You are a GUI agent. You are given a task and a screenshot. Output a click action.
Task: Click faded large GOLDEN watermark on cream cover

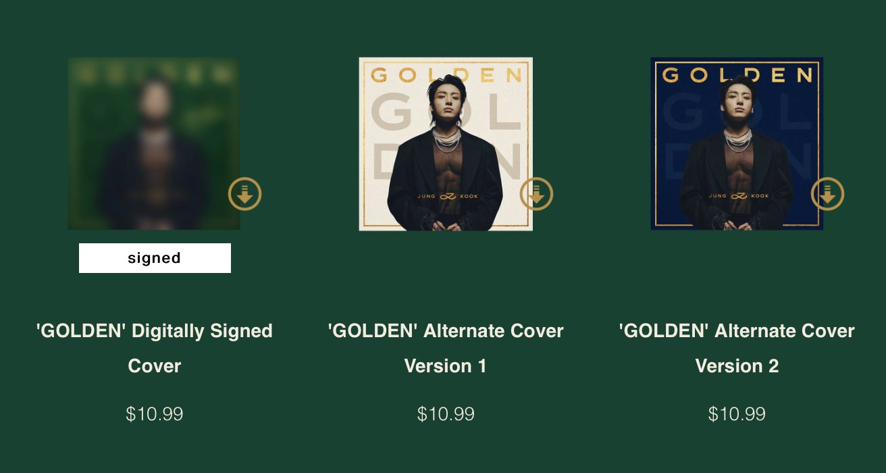pyautogui.click(x=446, y=139)
